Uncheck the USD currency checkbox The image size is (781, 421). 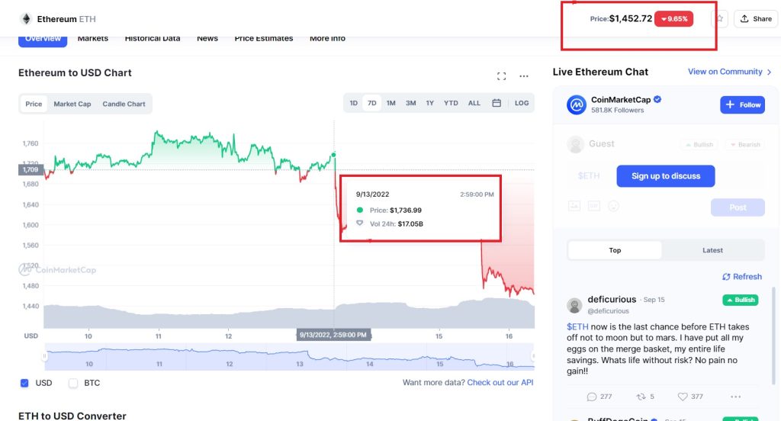[x=24, y=383]
